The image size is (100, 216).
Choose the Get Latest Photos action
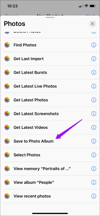pos(50,100)
